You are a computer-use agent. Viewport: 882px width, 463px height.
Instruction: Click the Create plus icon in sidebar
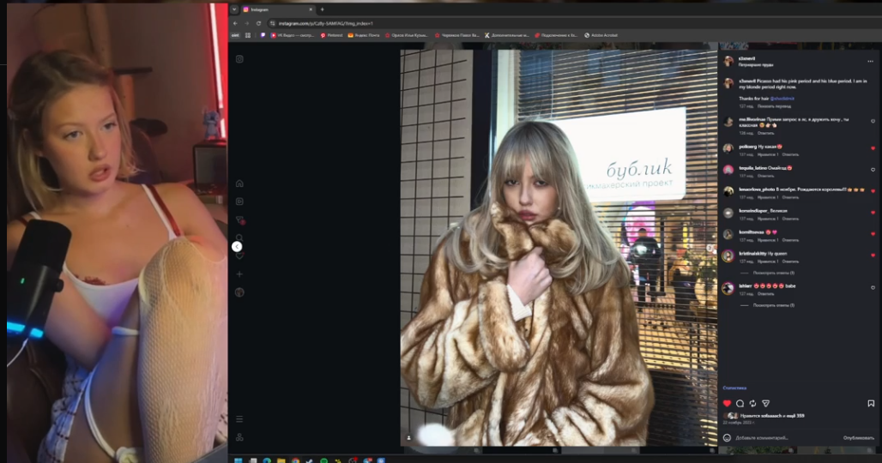coord(239,274)
